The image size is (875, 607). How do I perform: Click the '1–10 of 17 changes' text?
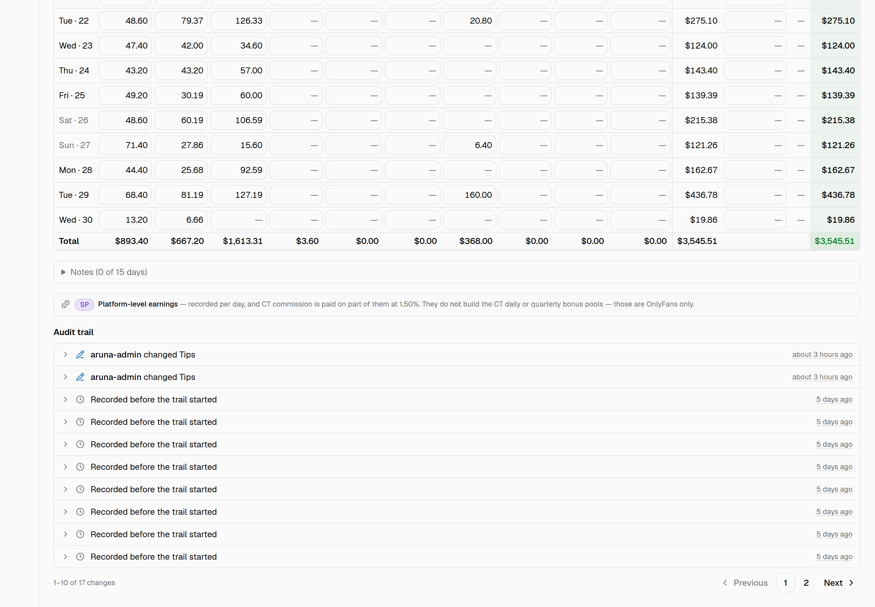point(84,583)
